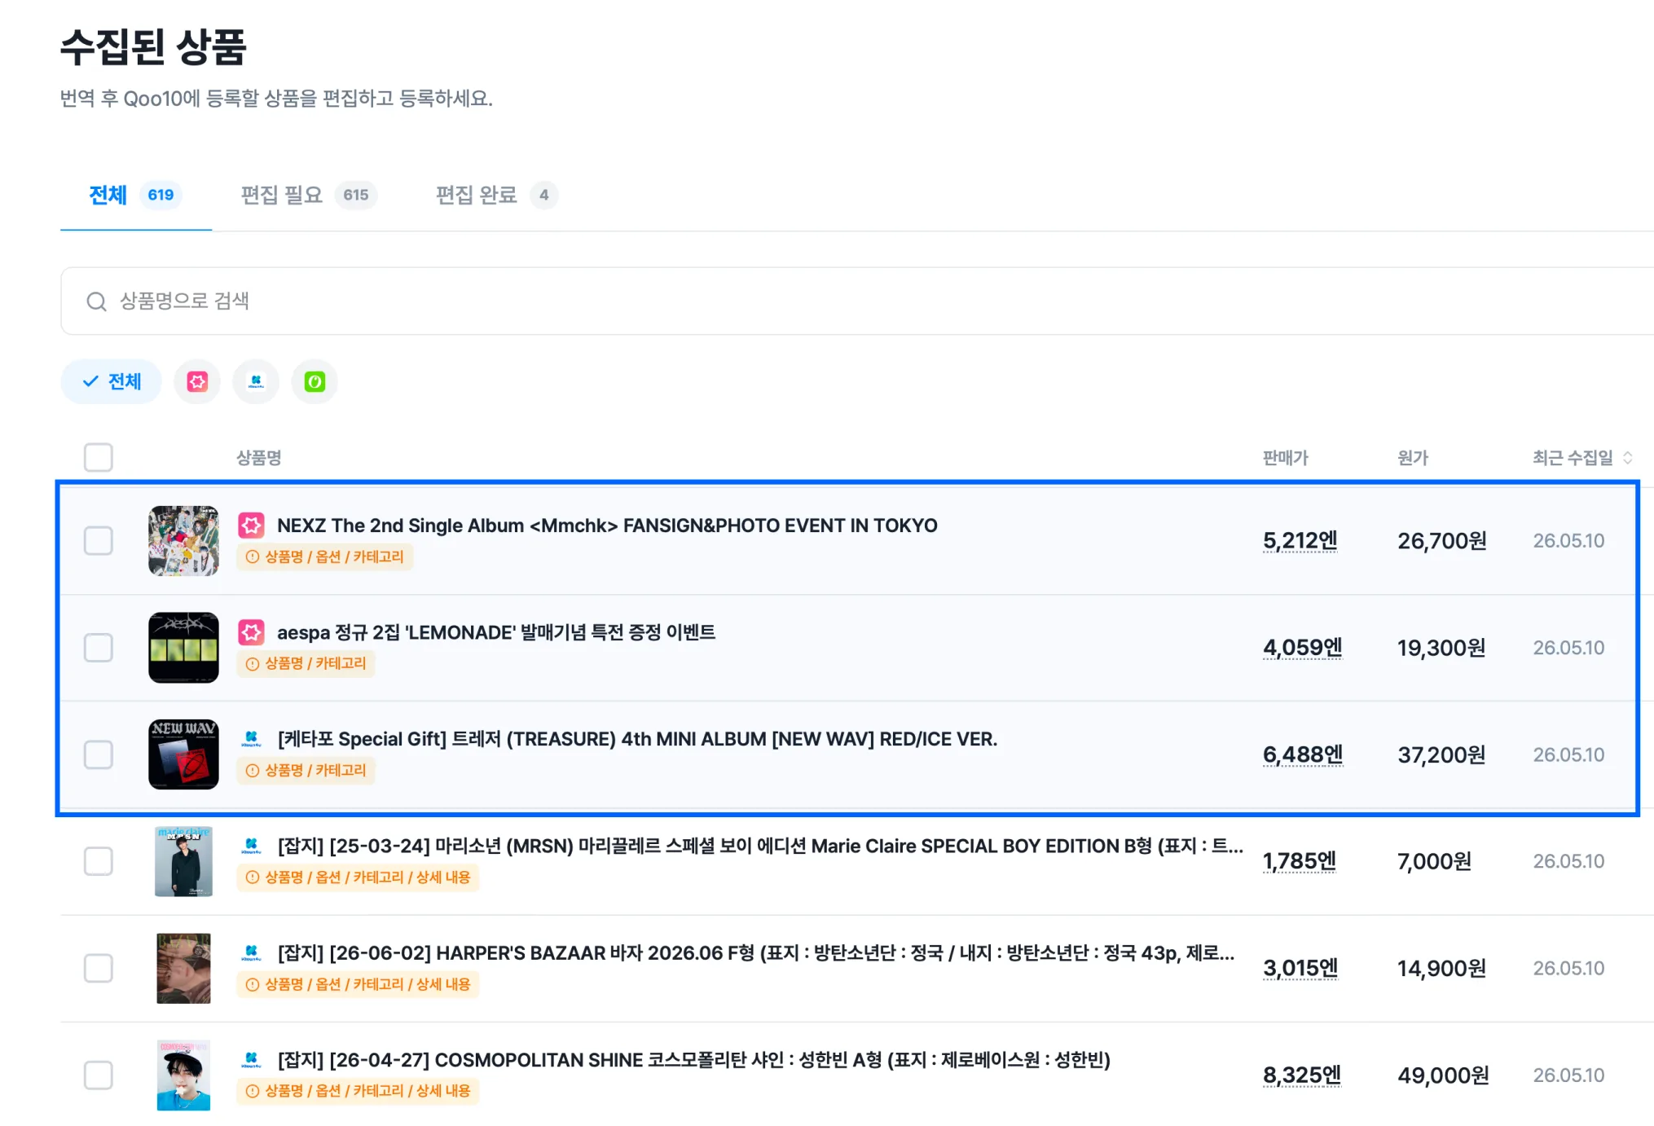The width and height of the screenshot is (1654, 1126).
Task: Open aespa 정규 2집 LEMONADE product title
Action: click(496, 632)
